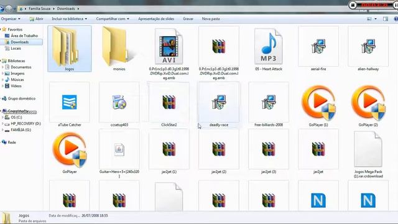Open the Jogos folder icon
The height and width of the screenshot is (224, 398).
click(x=65, y=47)
